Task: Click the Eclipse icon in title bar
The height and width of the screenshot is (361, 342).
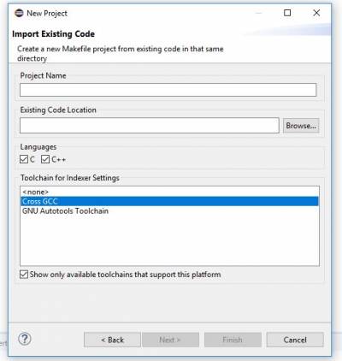Action: coord(19,13)
